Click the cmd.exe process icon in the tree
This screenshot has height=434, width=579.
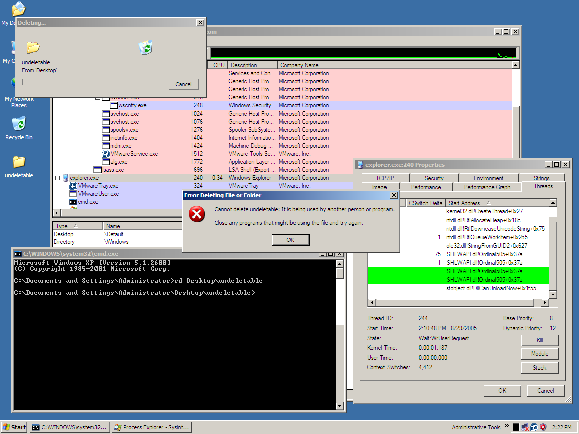(x=73, y=202)
